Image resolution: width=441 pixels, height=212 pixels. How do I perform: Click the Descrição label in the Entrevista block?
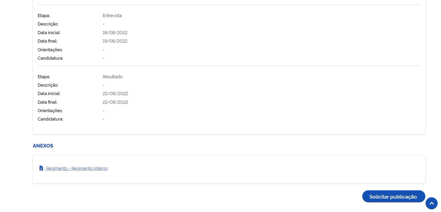tap(48, 24)
